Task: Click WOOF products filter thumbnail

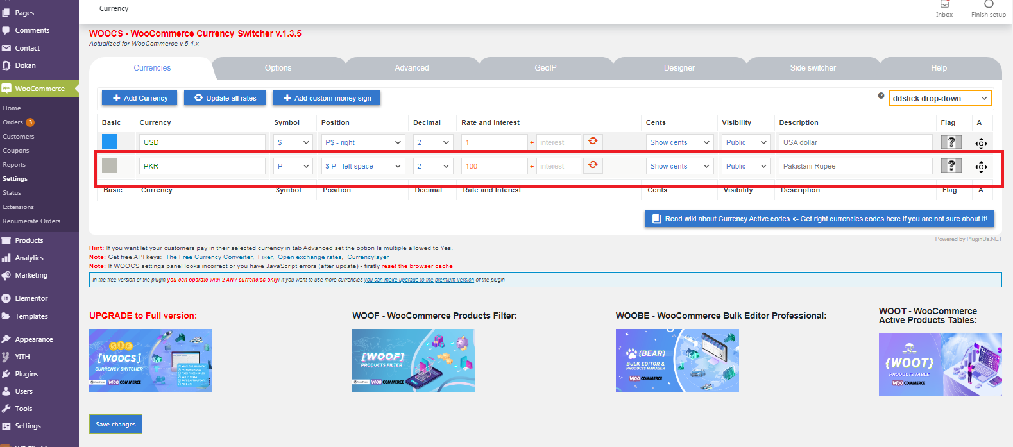Action: (x=414, y=360)
